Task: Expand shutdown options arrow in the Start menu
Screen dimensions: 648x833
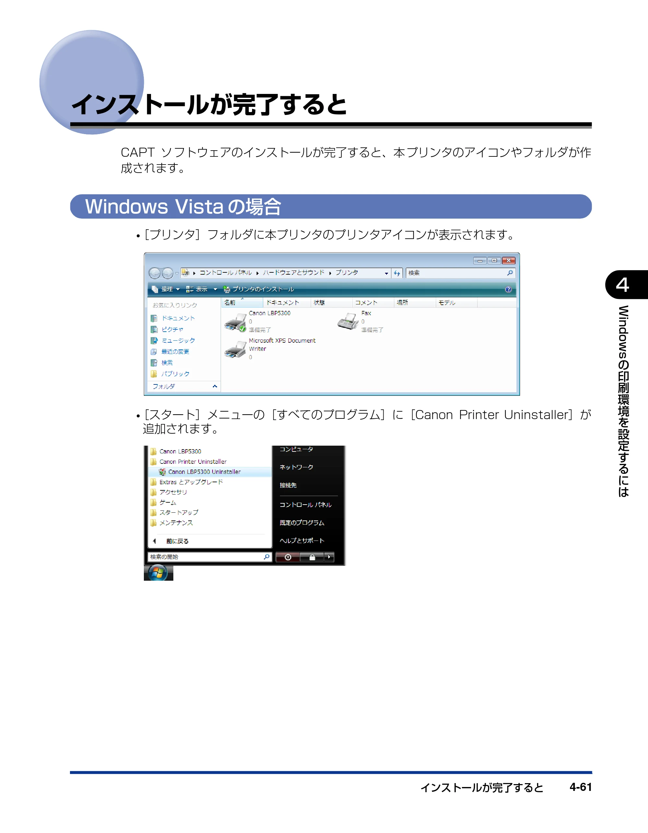Action: coord(329,557)
